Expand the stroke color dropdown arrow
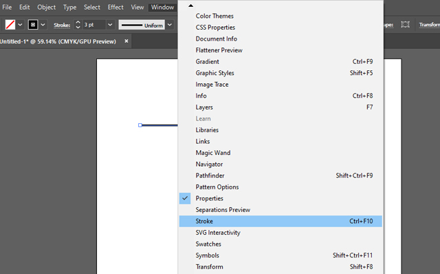Image resolution: width=440 pixels, height=274 pixels. tap(43, 25)
